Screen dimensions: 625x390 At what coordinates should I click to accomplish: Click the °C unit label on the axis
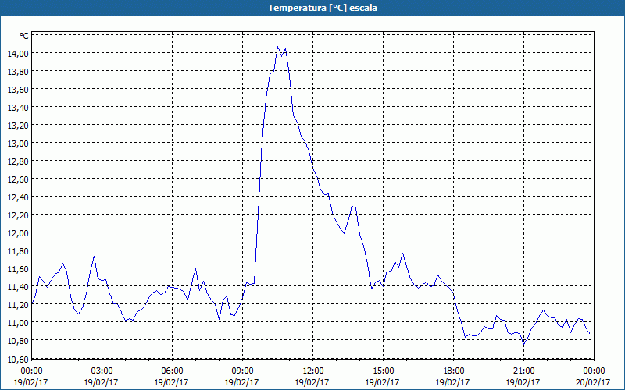pos(24,36)
